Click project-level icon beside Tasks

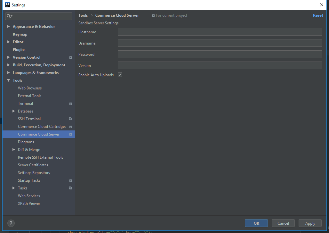(x=70, y=188)
